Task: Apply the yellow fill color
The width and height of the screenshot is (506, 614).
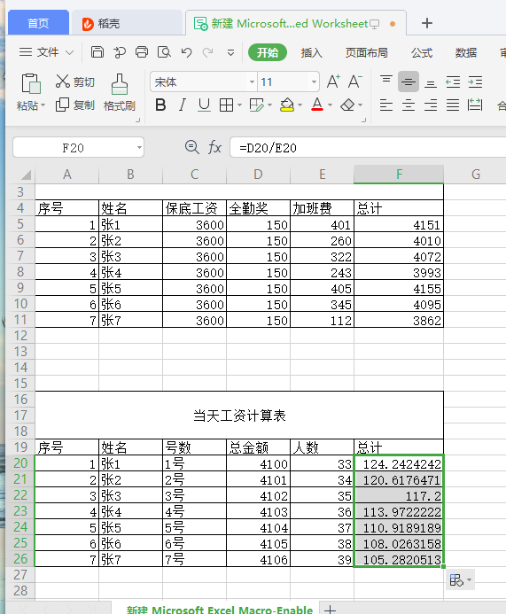Action: click(x=287, y=105)
